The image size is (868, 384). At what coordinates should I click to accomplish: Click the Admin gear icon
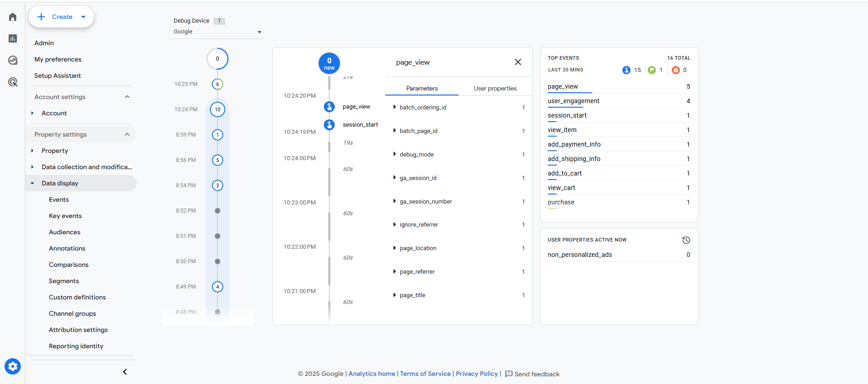[13, 366]
